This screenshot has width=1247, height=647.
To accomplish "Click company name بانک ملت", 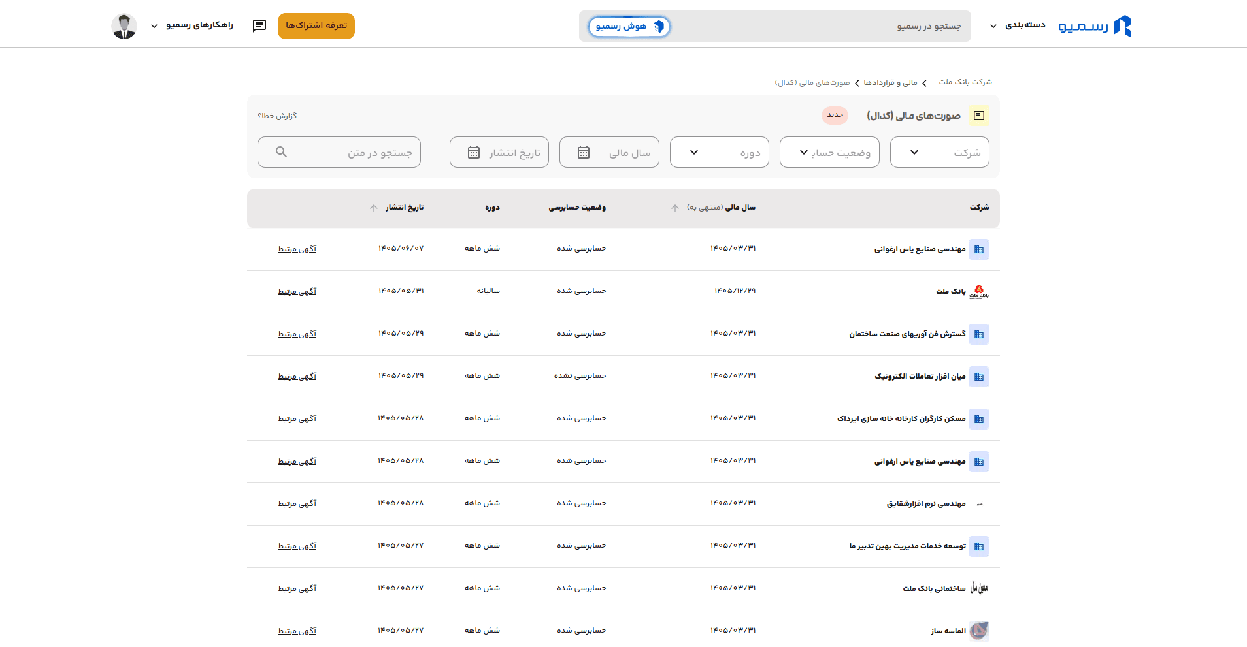I will pyautogui.click(x=951, y=291).
